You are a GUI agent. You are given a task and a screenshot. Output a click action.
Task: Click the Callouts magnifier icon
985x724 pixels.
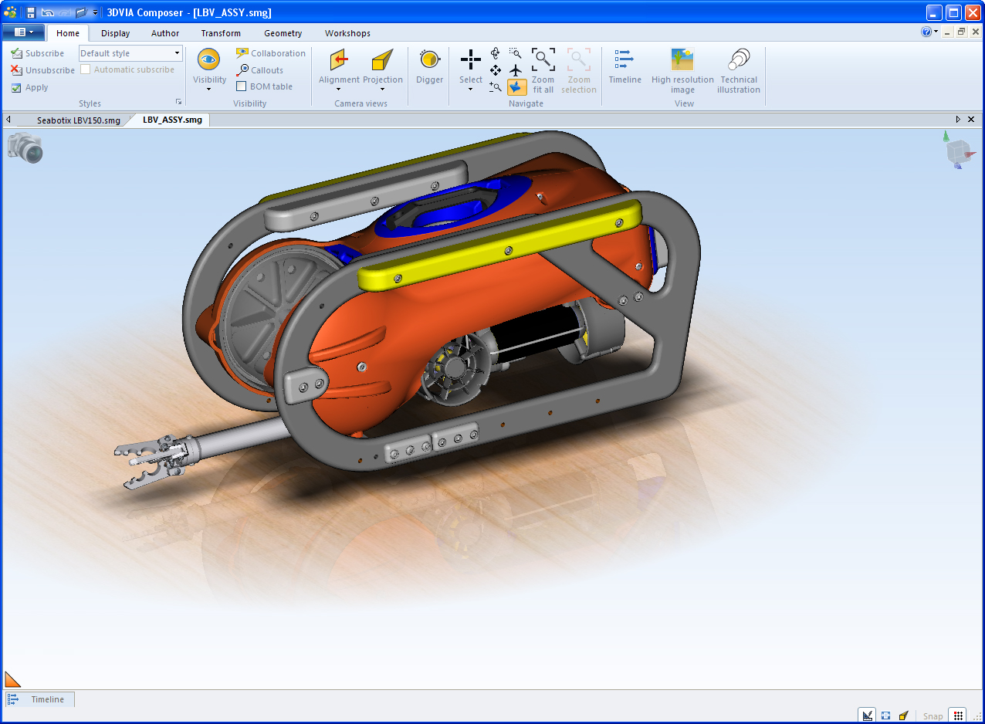[x=242, y=70]
